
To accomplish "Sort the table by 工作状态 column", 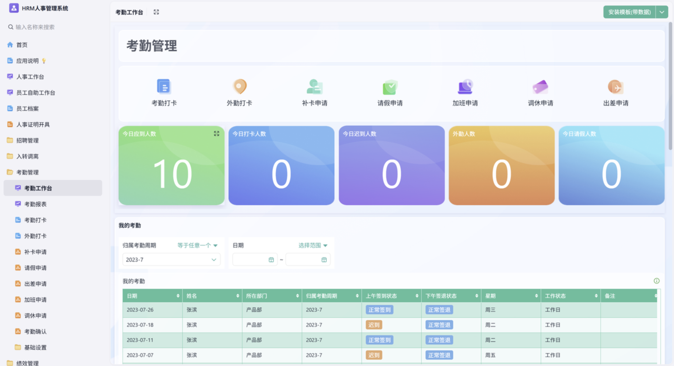I will [596, 296].
